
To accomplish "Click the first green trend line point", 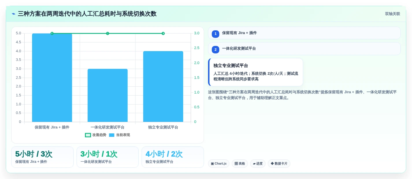I will tap(52, 33).
